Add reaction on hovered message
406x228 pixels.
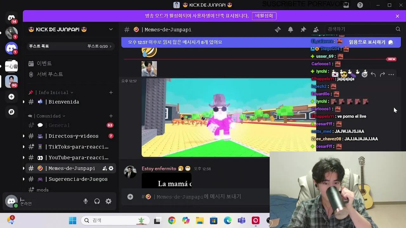point(364,74)
